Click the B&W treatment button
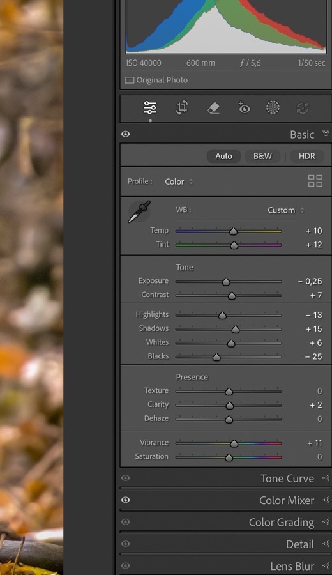This screenshot has height=575, width=332. (262, 157)
